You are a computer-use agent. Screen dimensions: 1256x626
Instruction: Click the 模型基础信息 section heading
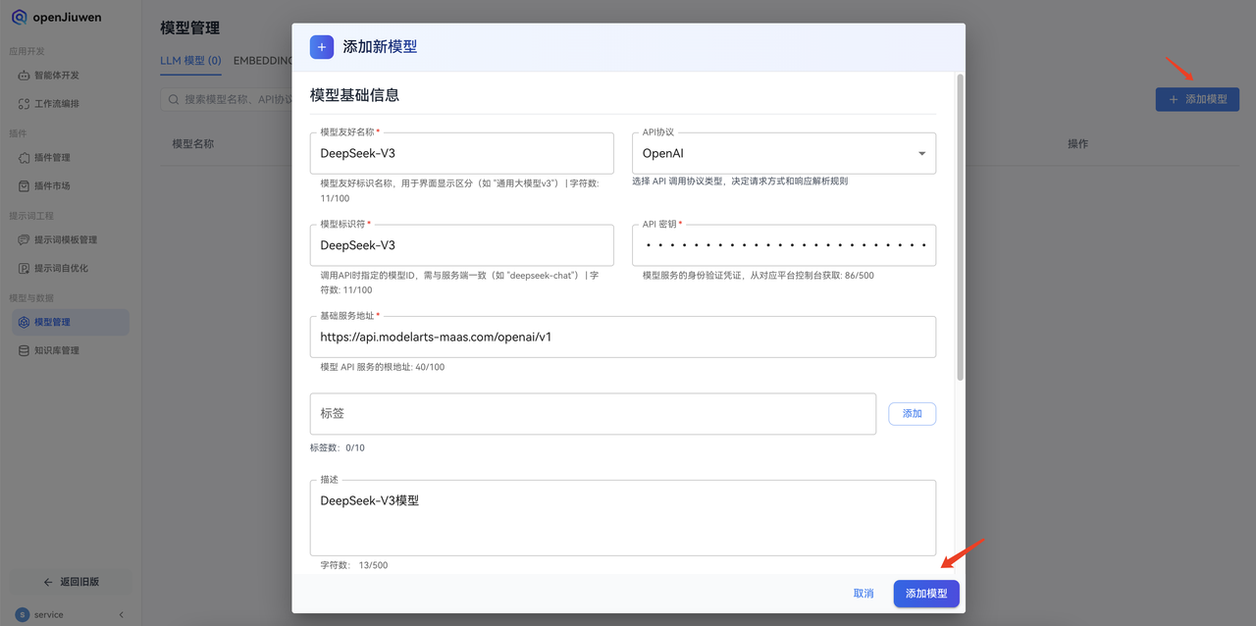(x=354, y=95)
